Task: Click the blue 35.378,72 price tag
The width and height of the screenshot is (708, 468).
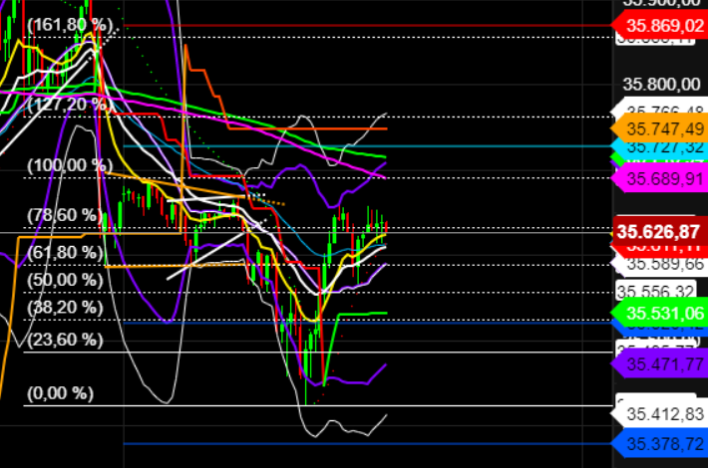Action: coord(660,444)
